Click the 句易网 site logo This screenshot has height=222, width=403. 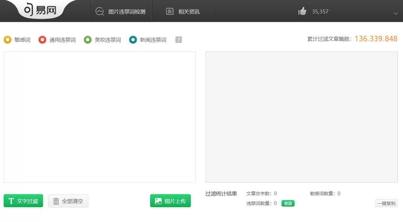coord(40,10)
